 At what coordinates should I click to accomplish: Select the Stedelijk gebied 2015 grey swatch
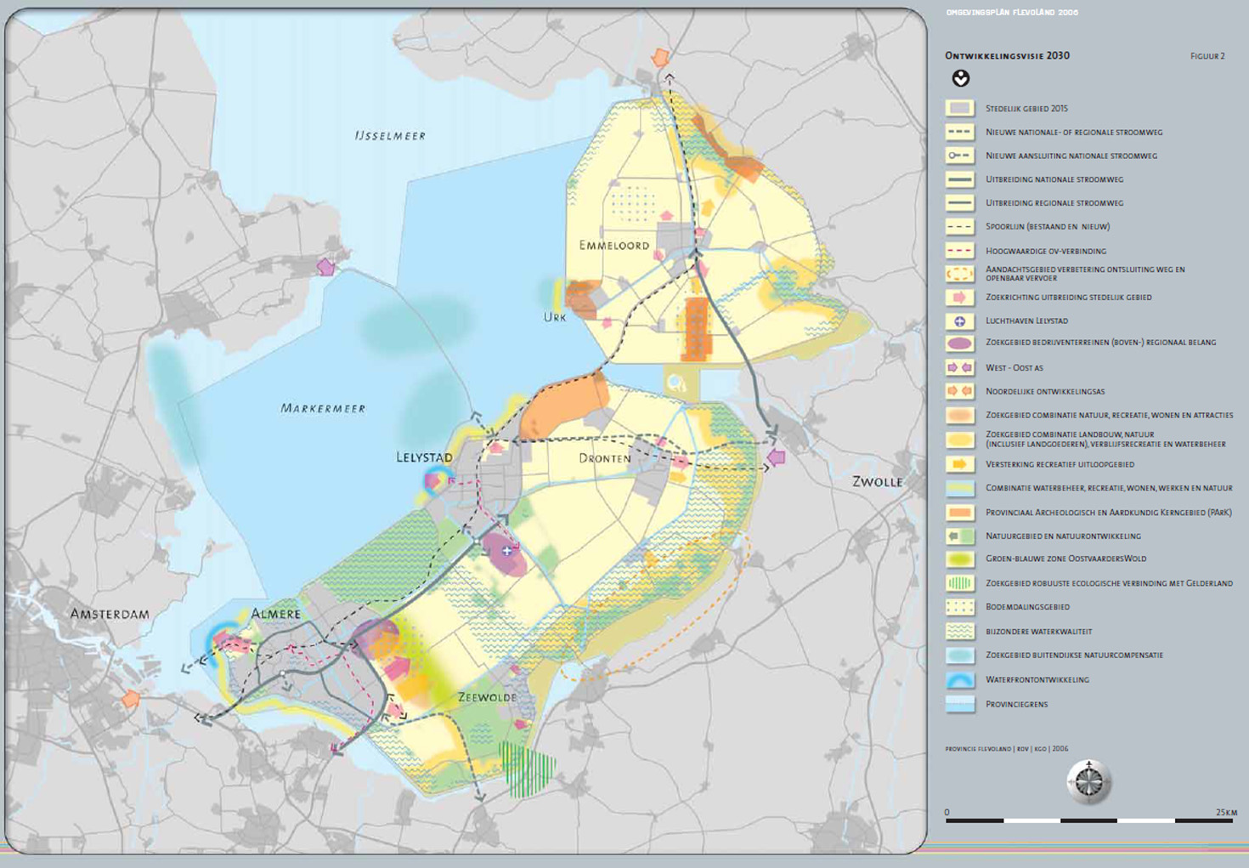tap(960, 109)
